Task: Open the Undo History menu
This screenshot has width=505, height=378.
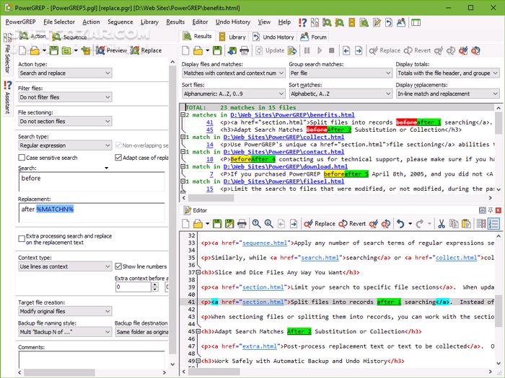Action: click(233, 22)
